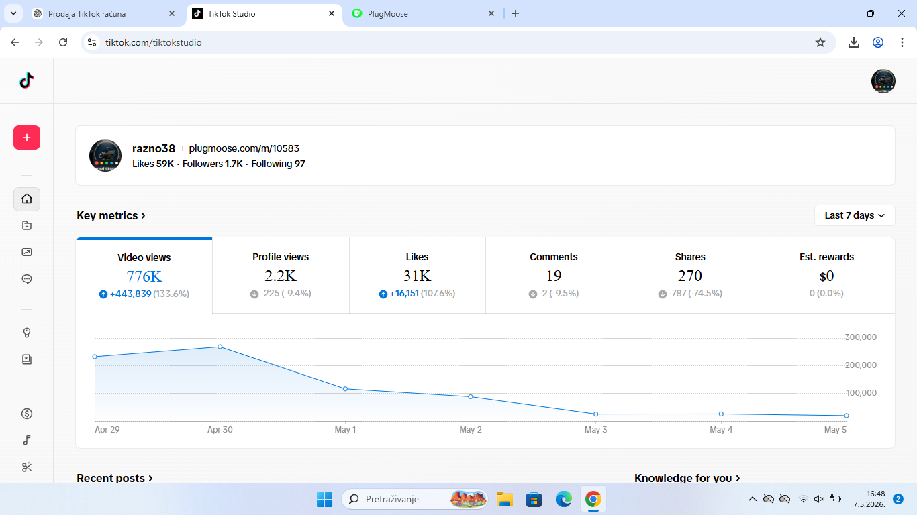
Task: Open Microsoft Edge from the taskbar
Action: tap(563, 499)
